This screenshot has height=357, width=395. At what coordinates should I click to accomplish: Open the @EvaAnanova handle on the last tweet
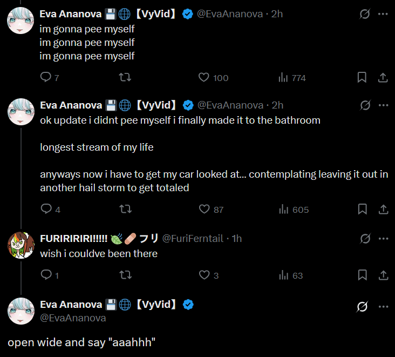(73, 318)
